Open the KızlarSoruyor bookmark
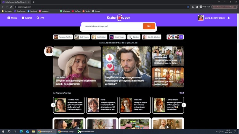The width and height of the screenshot is (239, 134). point(20,11)
